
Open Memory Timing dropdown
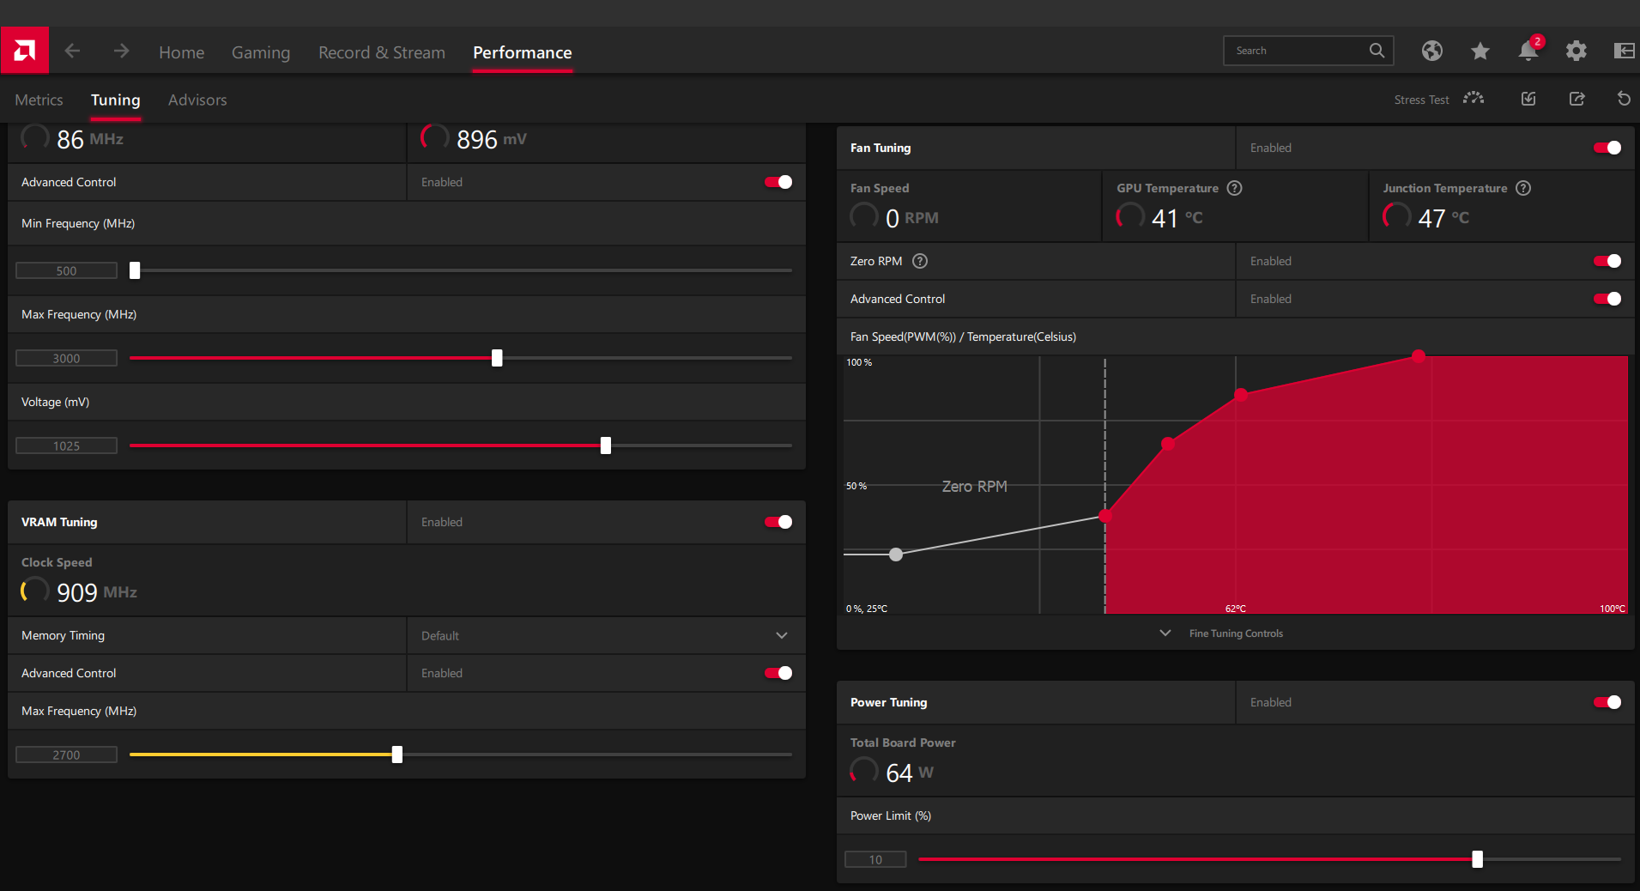point(606,635)
